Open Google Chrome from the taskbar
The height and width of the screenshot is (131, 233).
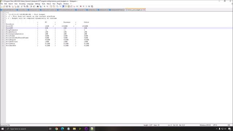point(56,129)
